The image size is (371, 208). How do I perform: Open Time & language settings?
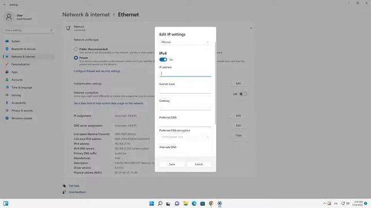28,87
